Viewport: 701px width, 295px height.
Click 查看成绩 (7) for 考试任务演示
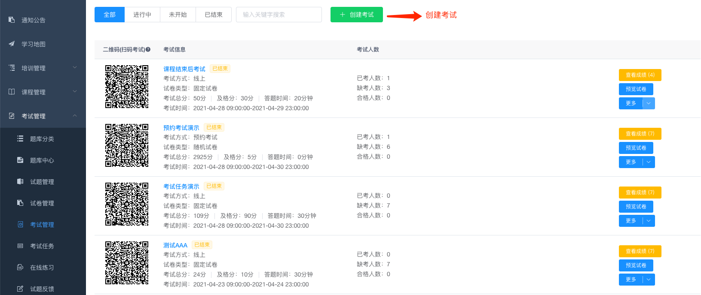click(640, 193)
